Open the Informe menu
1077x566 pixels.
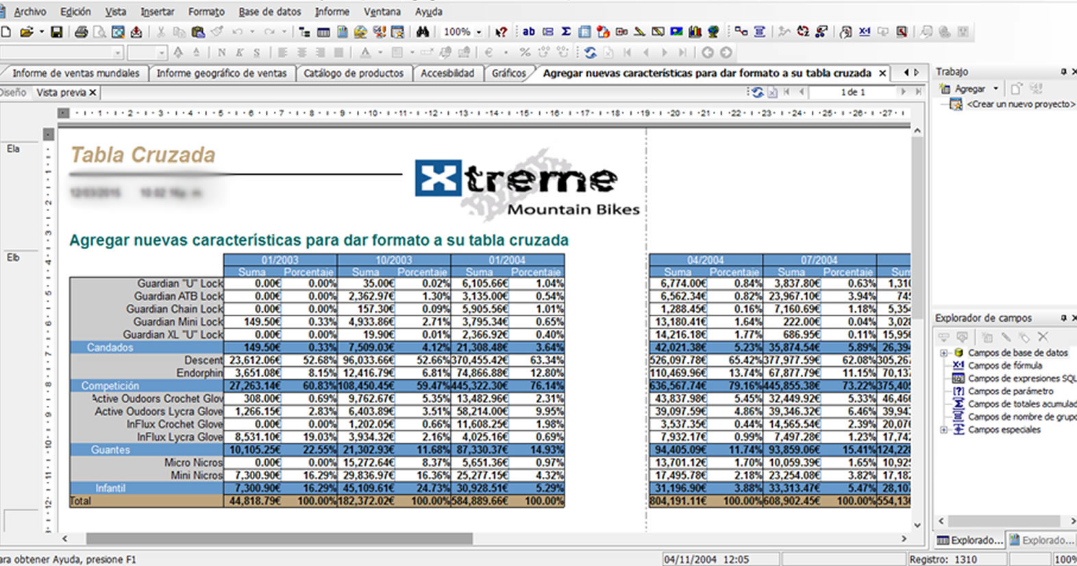point(332,12)
